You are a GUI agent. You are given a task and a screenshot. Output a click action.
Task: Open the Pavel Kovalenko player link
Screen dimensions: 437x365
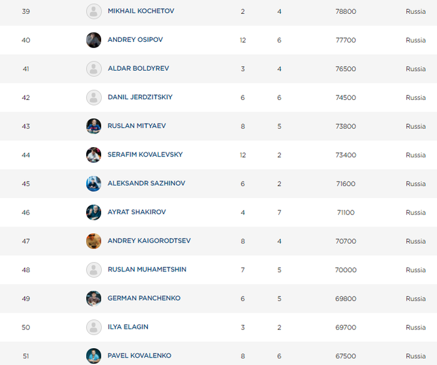139,356
